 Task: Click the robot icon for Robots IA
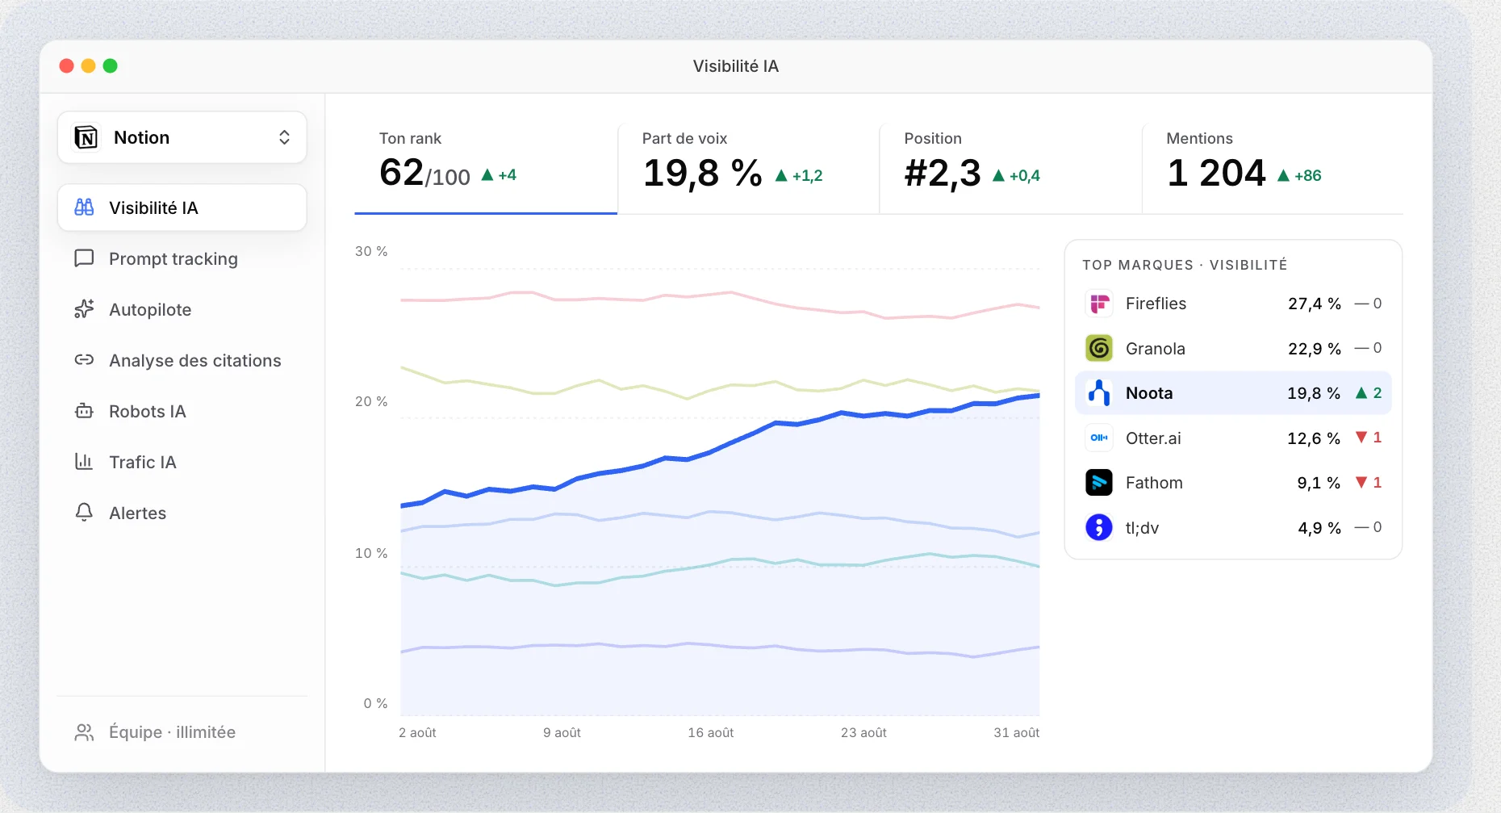click(x=84, y=411)
